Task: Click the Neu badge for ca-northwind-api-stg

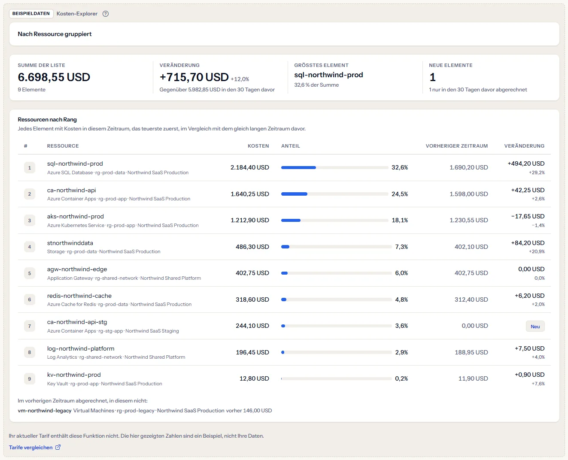Action: 535,327
